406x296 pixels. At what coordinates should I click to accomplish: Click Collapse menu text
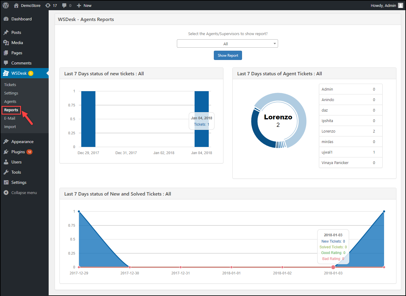click(x=24, y=193)
